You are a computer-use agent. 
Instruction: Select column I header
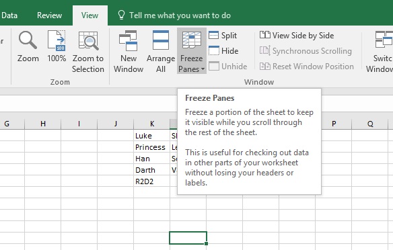pyautogui.click(x=79, y=124)
